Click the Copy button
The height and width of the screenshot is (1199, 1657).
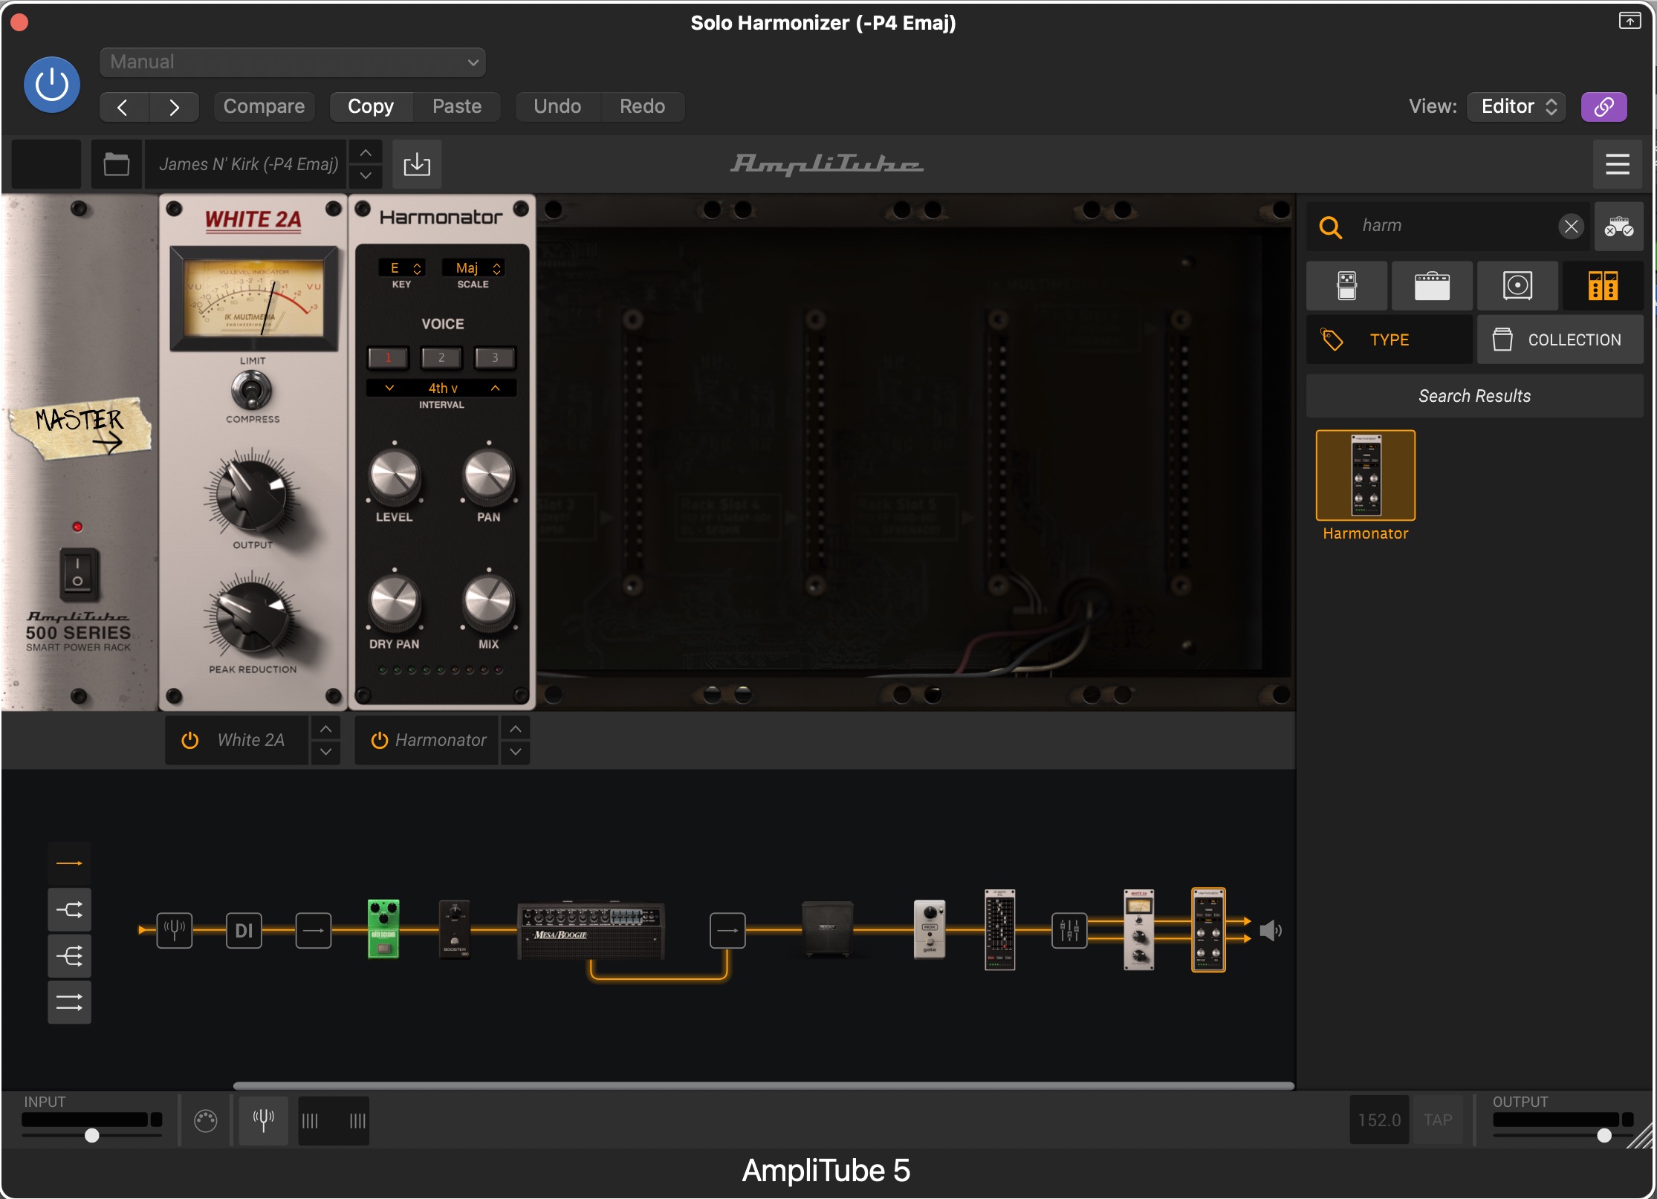(371, 107)
